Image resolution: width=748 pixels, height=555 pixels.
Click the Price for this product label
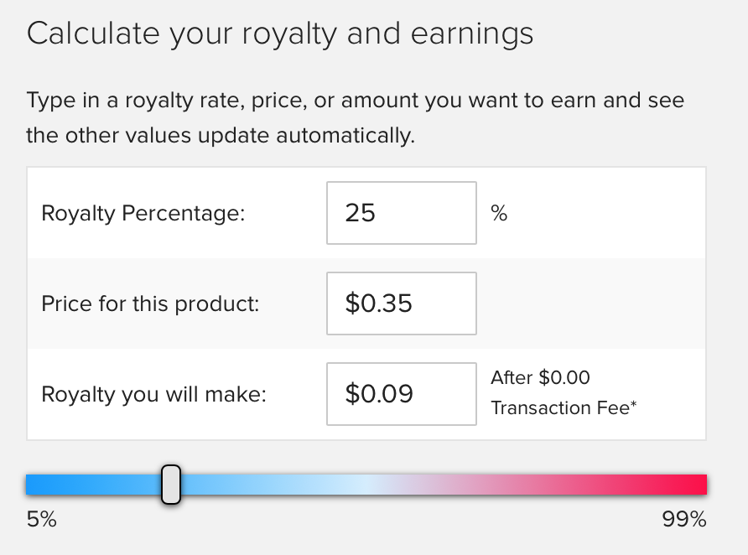(150, 303)
